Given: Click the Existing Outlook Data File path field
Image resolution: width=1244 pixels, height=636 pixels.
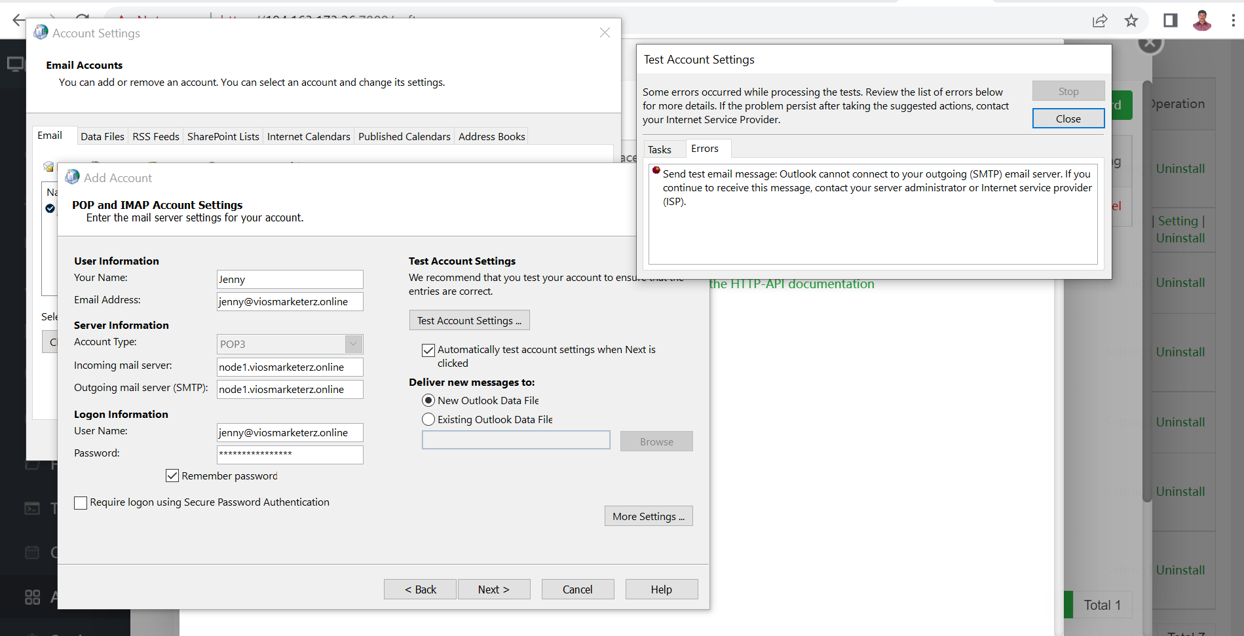Looking at the screenshot, I should pos(516,440).
